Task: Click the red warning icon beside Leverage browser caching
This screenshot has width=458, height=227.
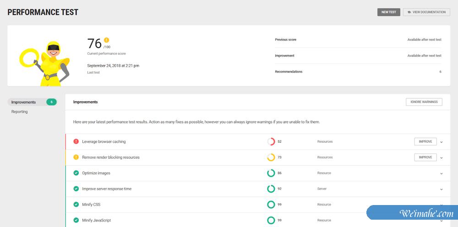Action: pos(76,142)
